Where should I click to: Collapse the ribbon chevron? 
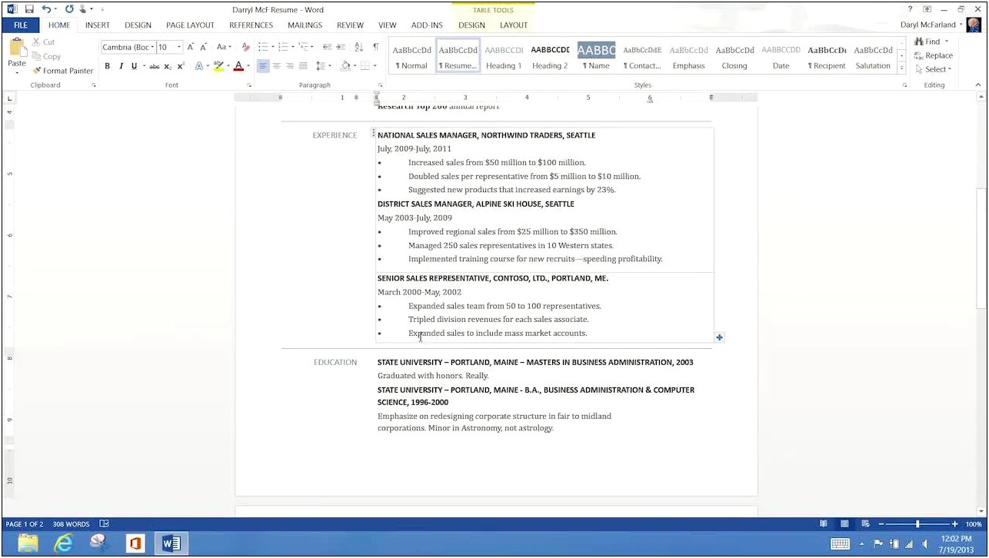coord(978,85)
